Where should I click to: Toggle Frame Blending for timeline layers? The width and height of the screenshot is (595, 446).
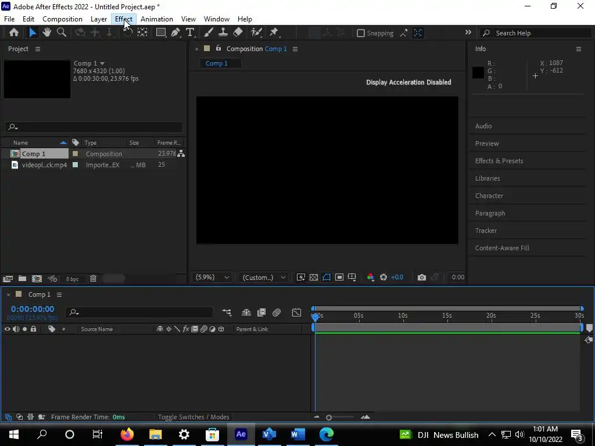261,312
